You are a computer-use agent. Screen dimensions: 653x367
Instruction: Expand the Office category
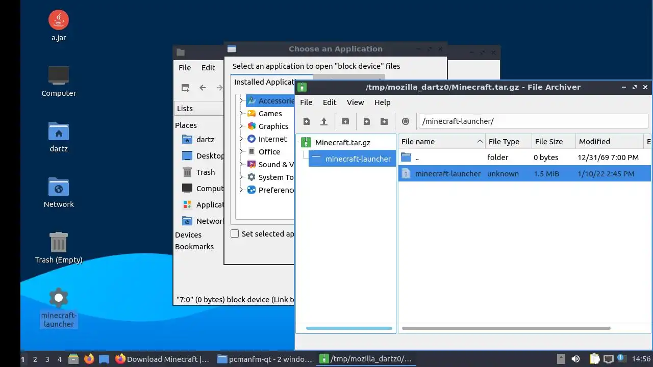(x=241, y=151)
